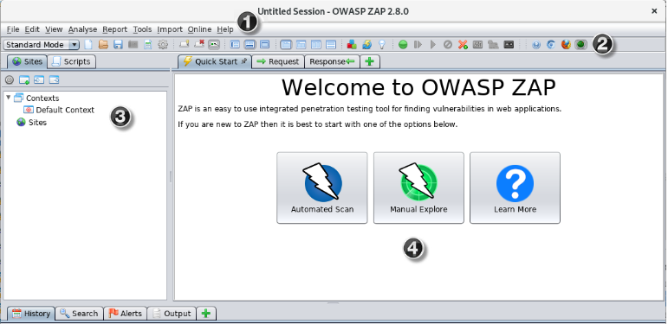Add custom break with red X icon
668x324 pixels.
[x=463, y=45]
